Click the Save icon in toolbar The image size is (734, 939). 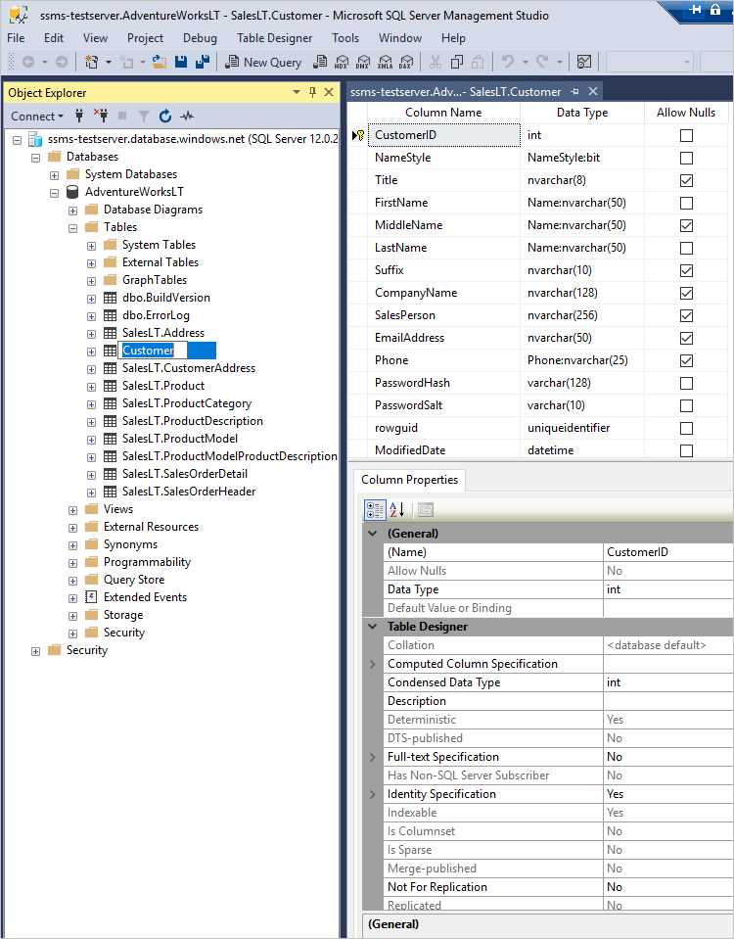click(x=181, y=62)
